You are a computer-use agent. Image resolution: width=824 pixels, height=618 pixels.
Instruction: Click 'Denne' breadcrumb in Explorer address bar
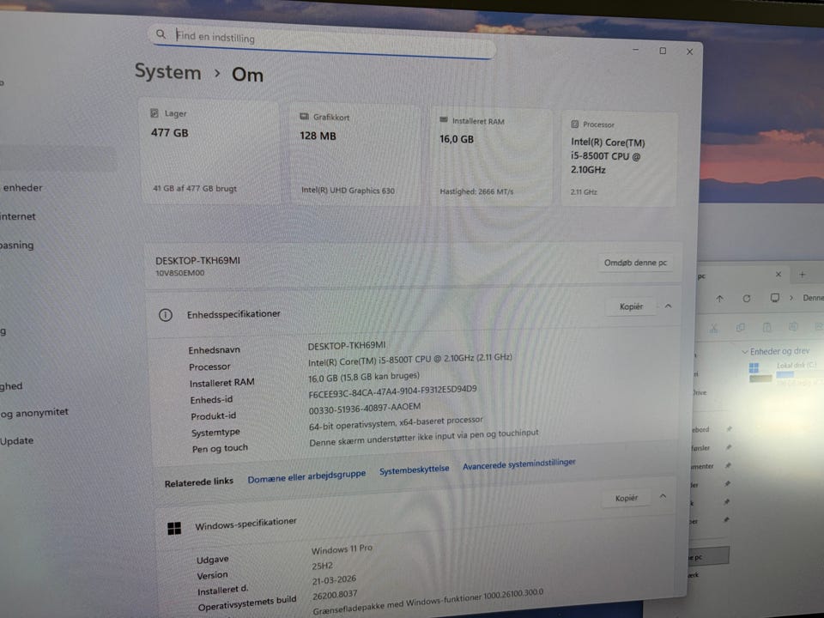[x=813, y=298]
